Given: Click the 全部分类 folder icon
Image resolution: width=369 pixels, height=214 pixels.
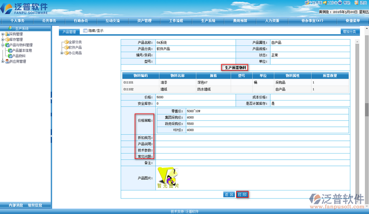Looking at the screenshot, I should (66, 42).
